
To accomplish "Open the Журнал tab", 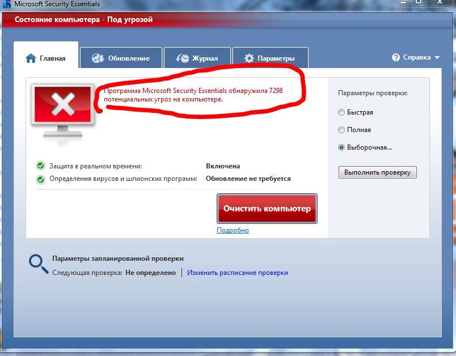I will pyautogui.click(x=198, y=58).
